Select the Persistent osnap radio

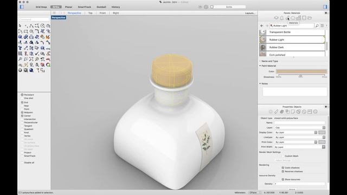click(x=22, y=95)
